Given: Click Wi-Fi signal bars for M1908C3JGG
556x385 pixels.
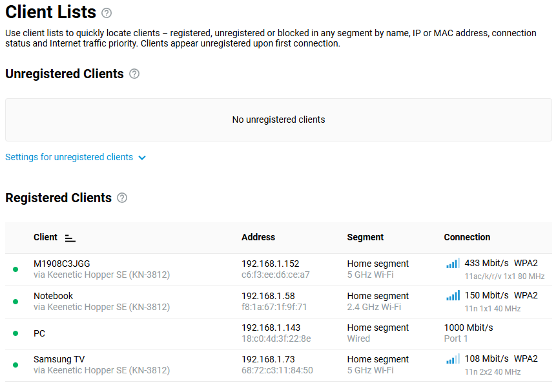Looking at the screenshot, I should [x=453, y=264].
